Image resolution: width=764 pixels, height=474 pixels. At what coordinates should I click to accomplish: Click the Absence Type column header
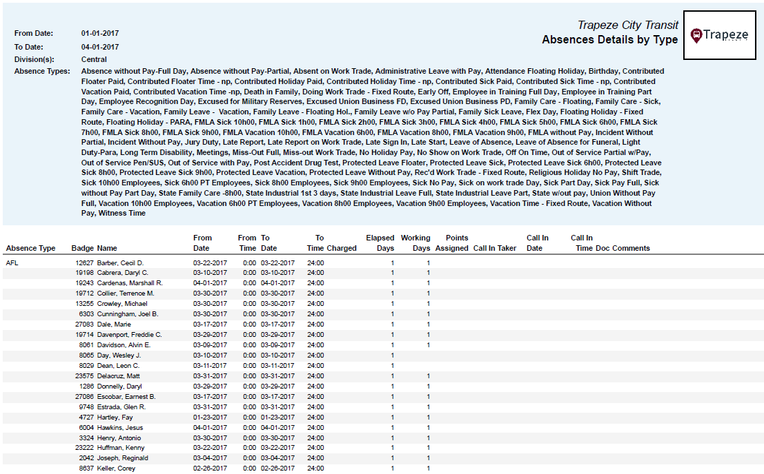[30, 248]
